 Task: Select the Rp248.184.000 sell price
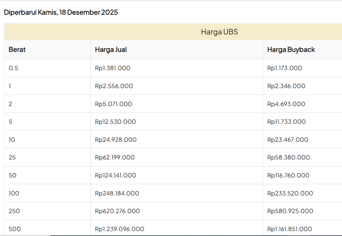tap(117, 194)
